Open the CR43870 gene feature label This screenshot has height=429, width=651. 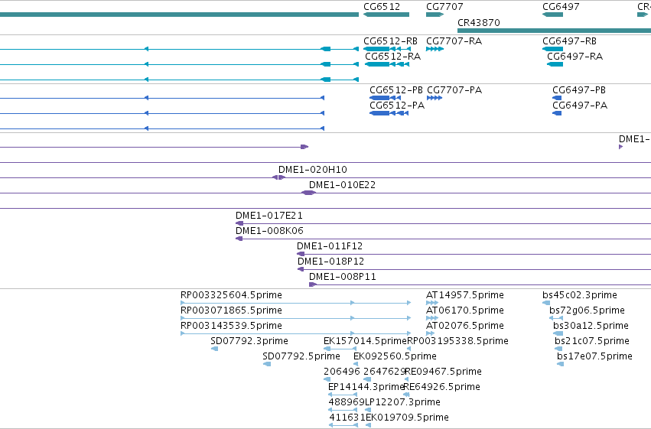pyautogui.click(x=479, y=23)
